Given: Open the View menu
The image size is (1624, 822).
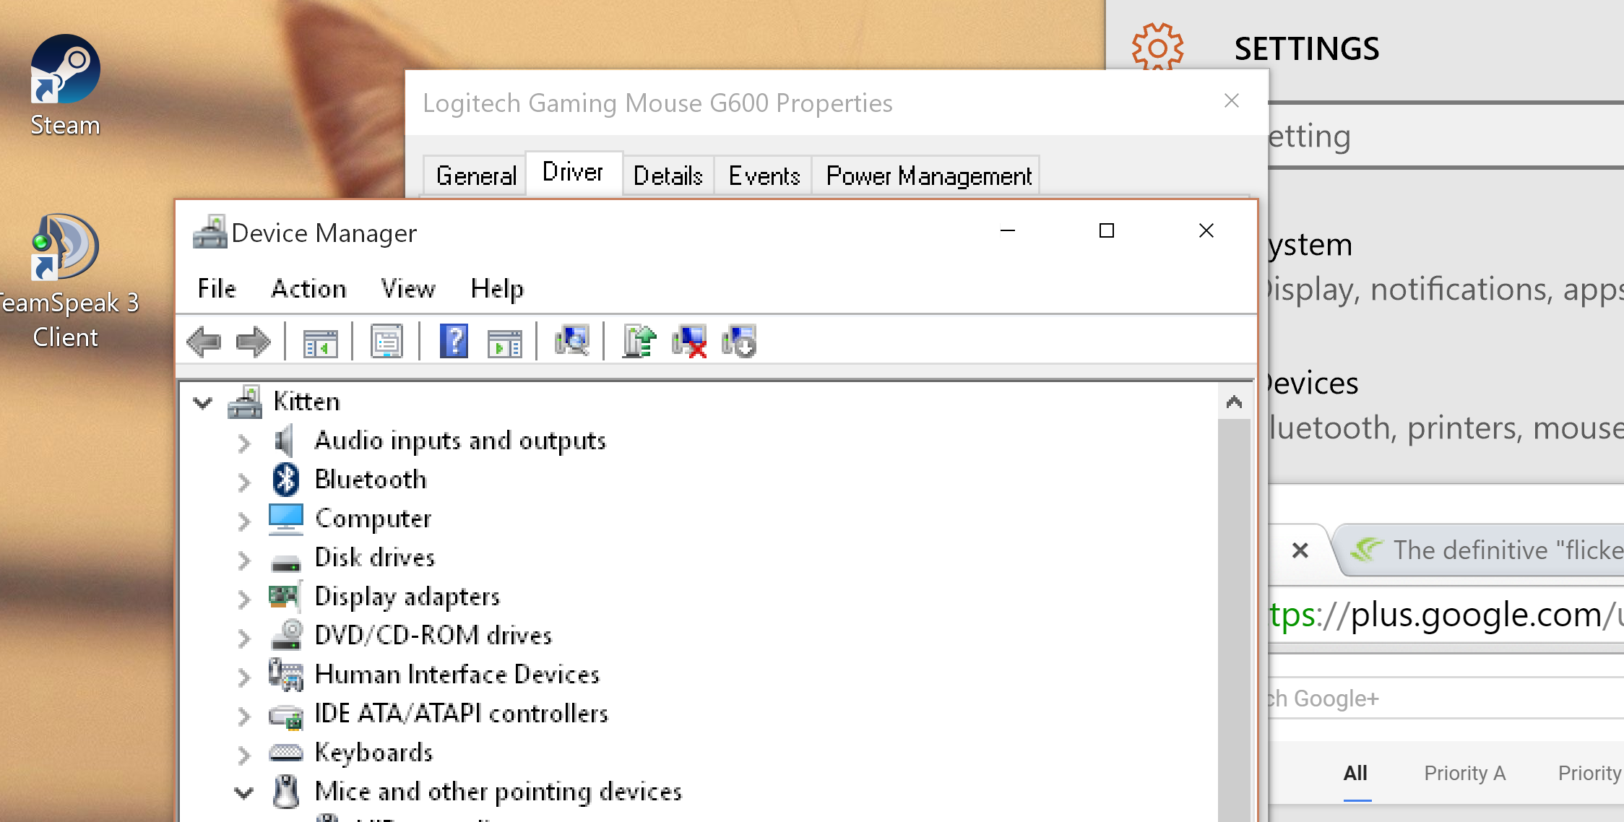Looking at the screenshot, I should [x=408, y=289].
